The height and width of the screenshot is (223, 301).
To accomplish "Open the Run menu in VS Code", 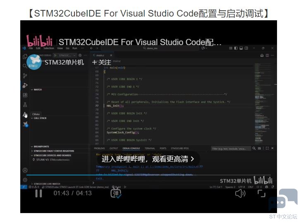I will tap(75, 48).
